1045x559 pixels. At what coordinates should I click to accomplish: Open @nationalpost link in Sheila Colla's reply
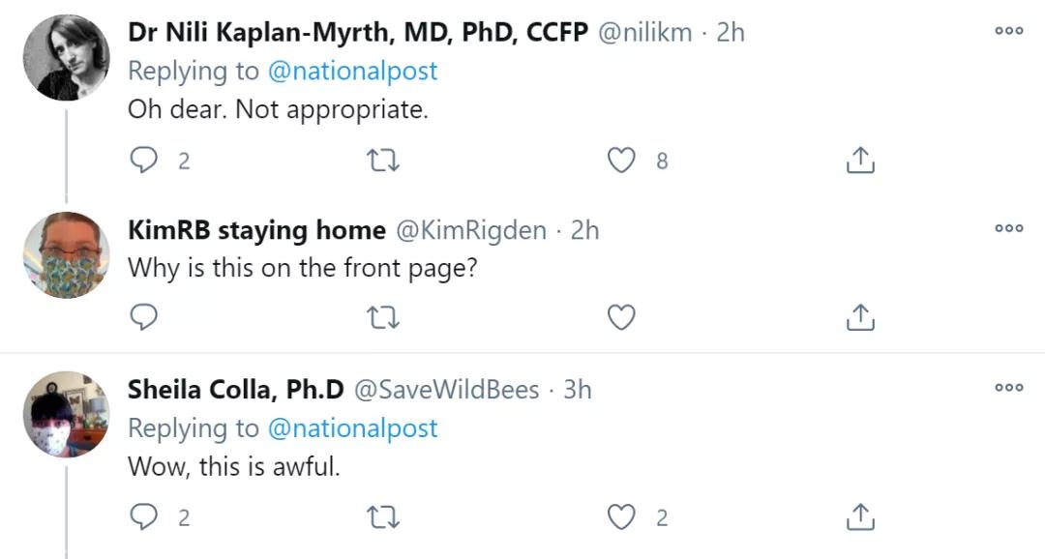tap(352, 427)
